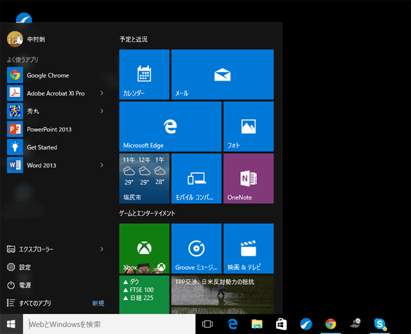Open the weather tile for 塩尻市

pyautogui.click(x=144, y=178)
